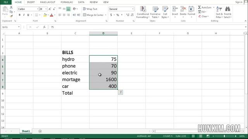Open the AutoSum dropdown arrow
Screen dimensions: 248x139
click(214, 7)
